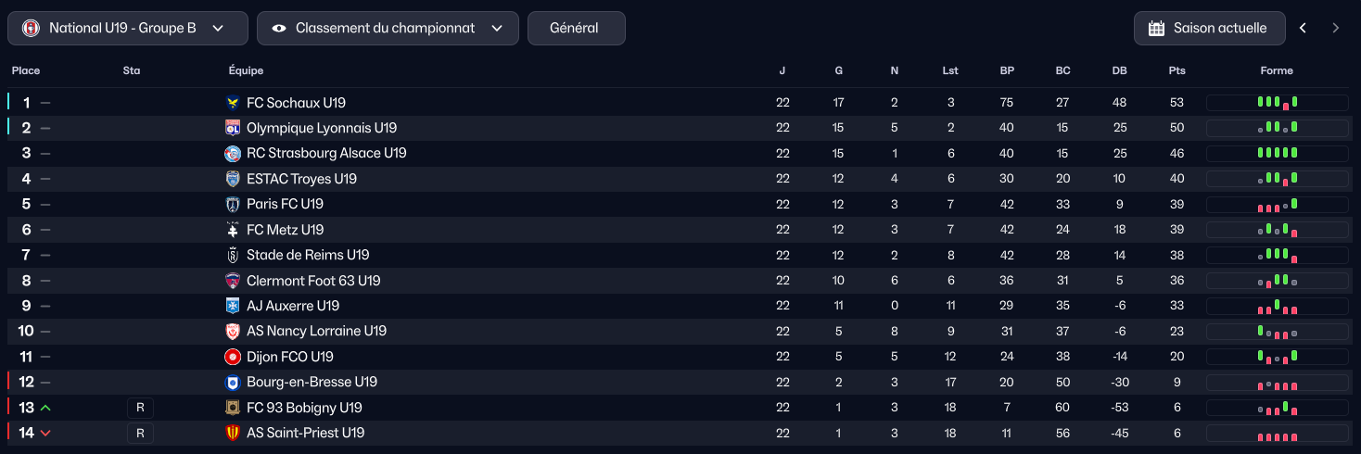Sort table by the Pts column header

click(x=1177, y=70)
